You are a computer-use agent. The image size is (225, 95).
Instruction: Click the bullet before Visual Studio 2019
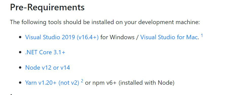[20, 37]
